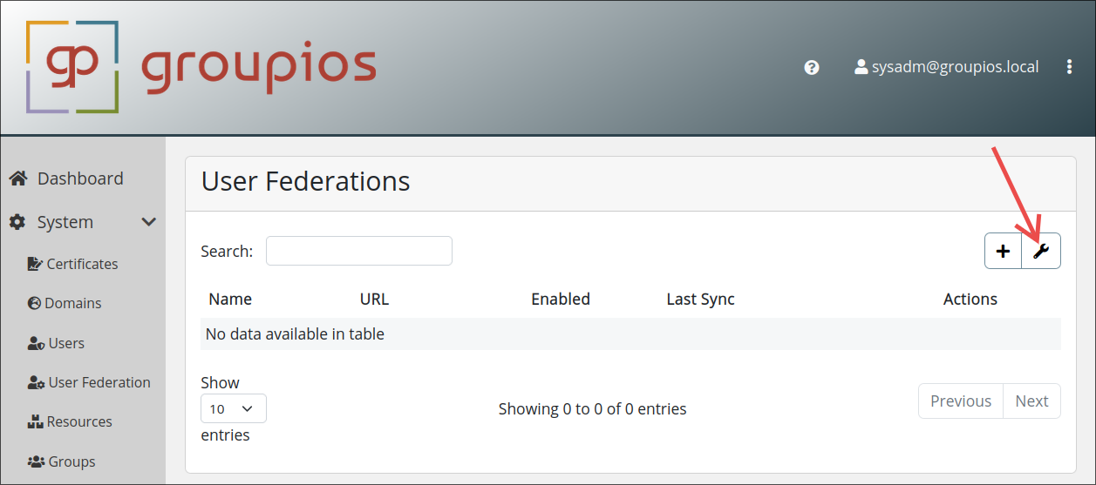Add a new user federation with plus button

(x=1003, y=251)
